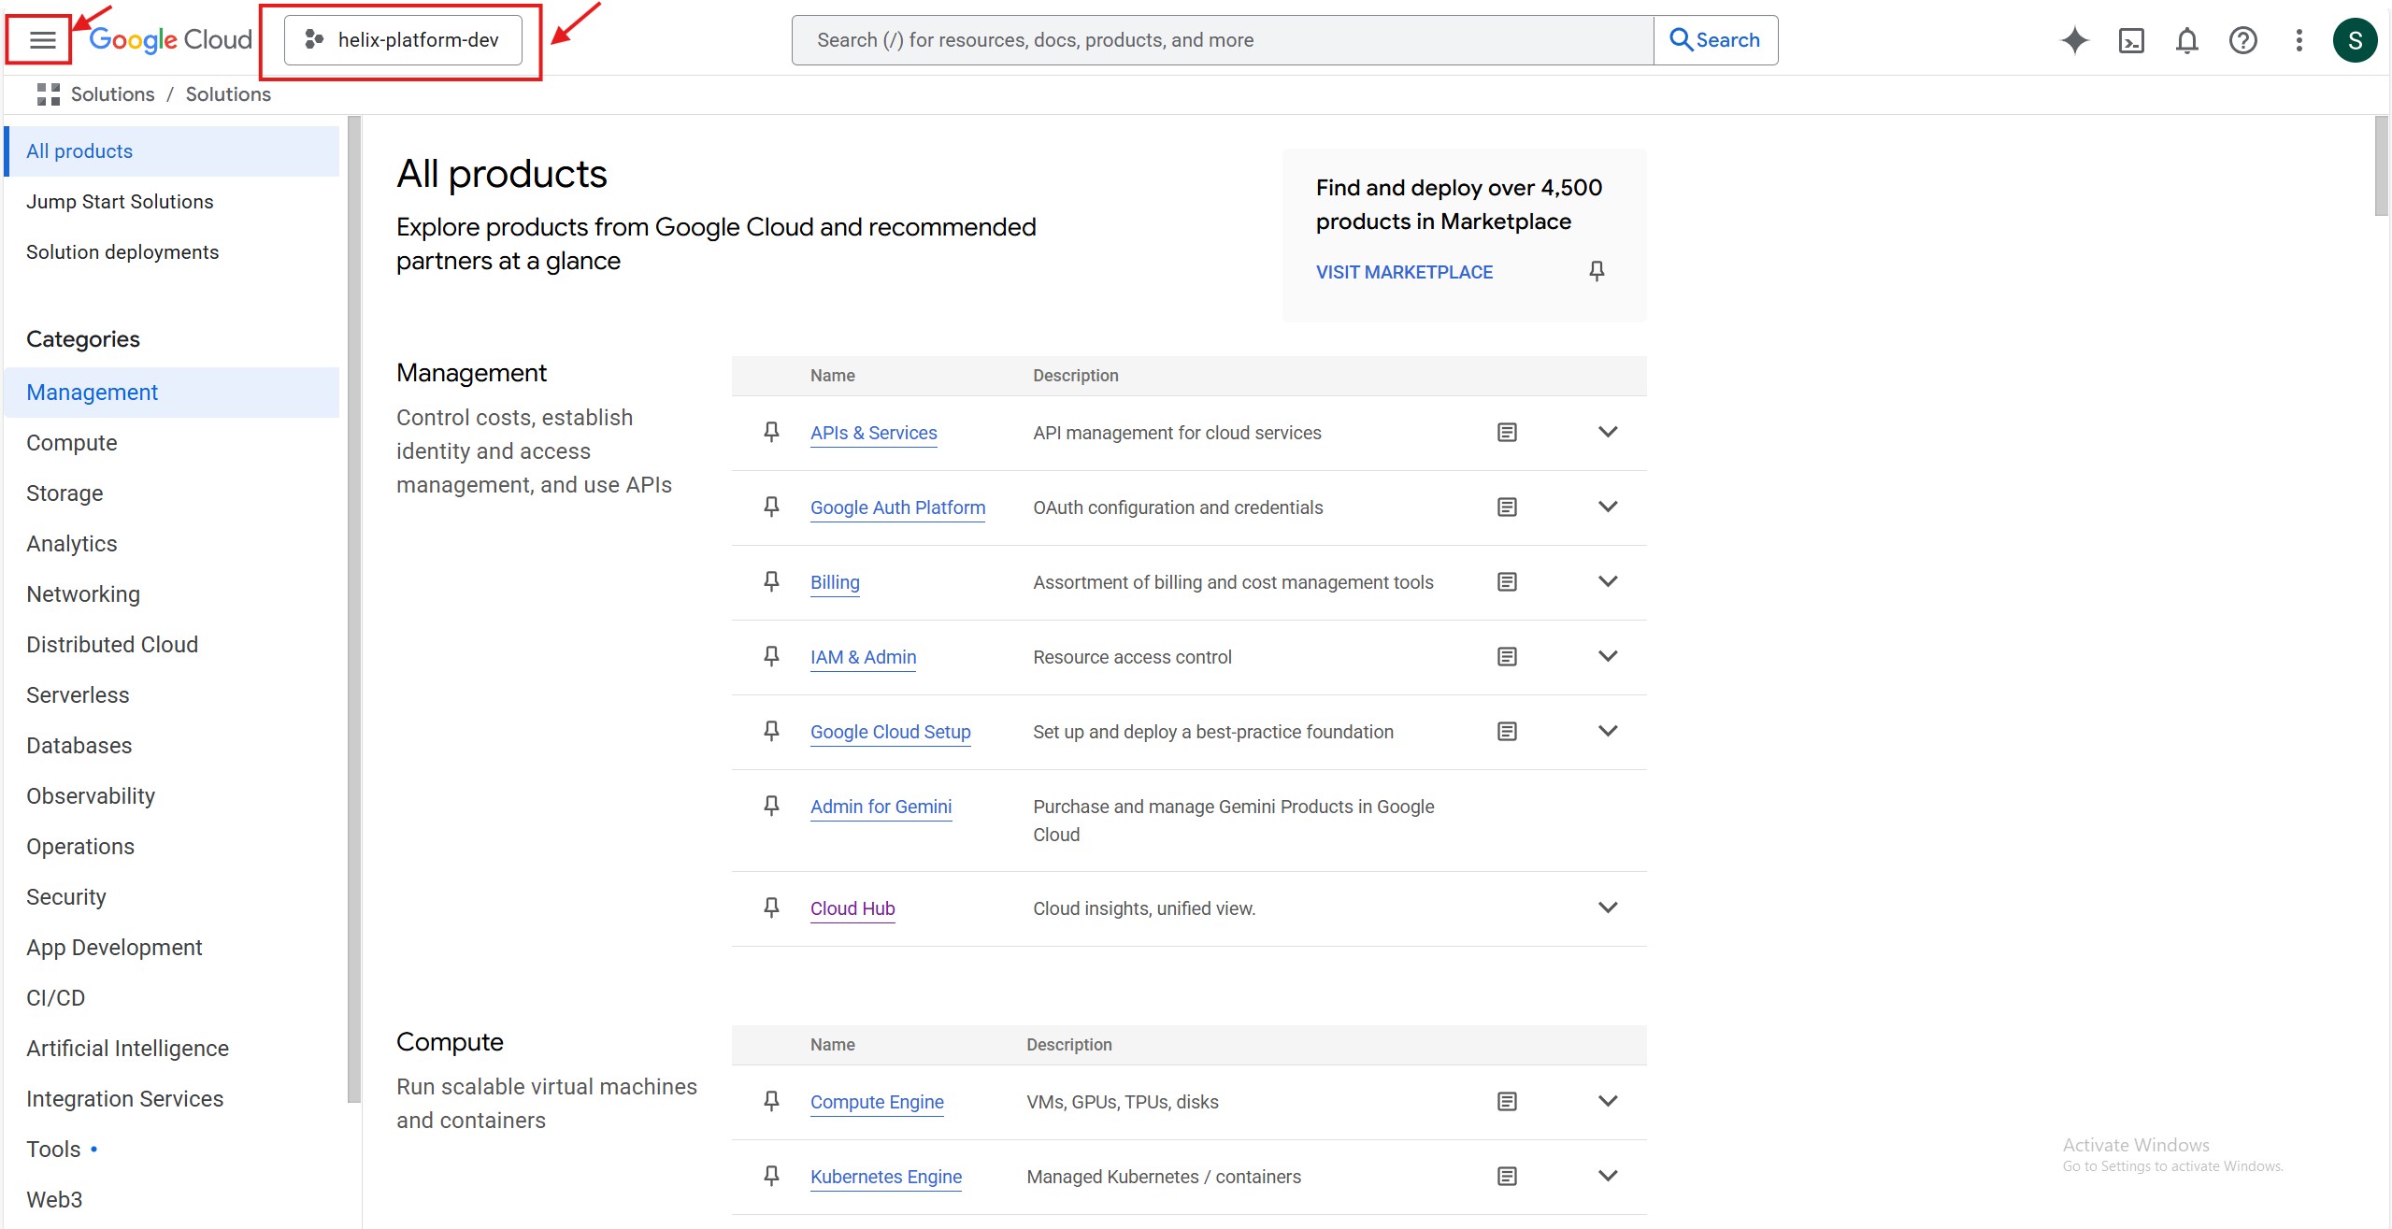Open the account avatar S
2392x1229 pixels.
click(x=2354, y=40)
